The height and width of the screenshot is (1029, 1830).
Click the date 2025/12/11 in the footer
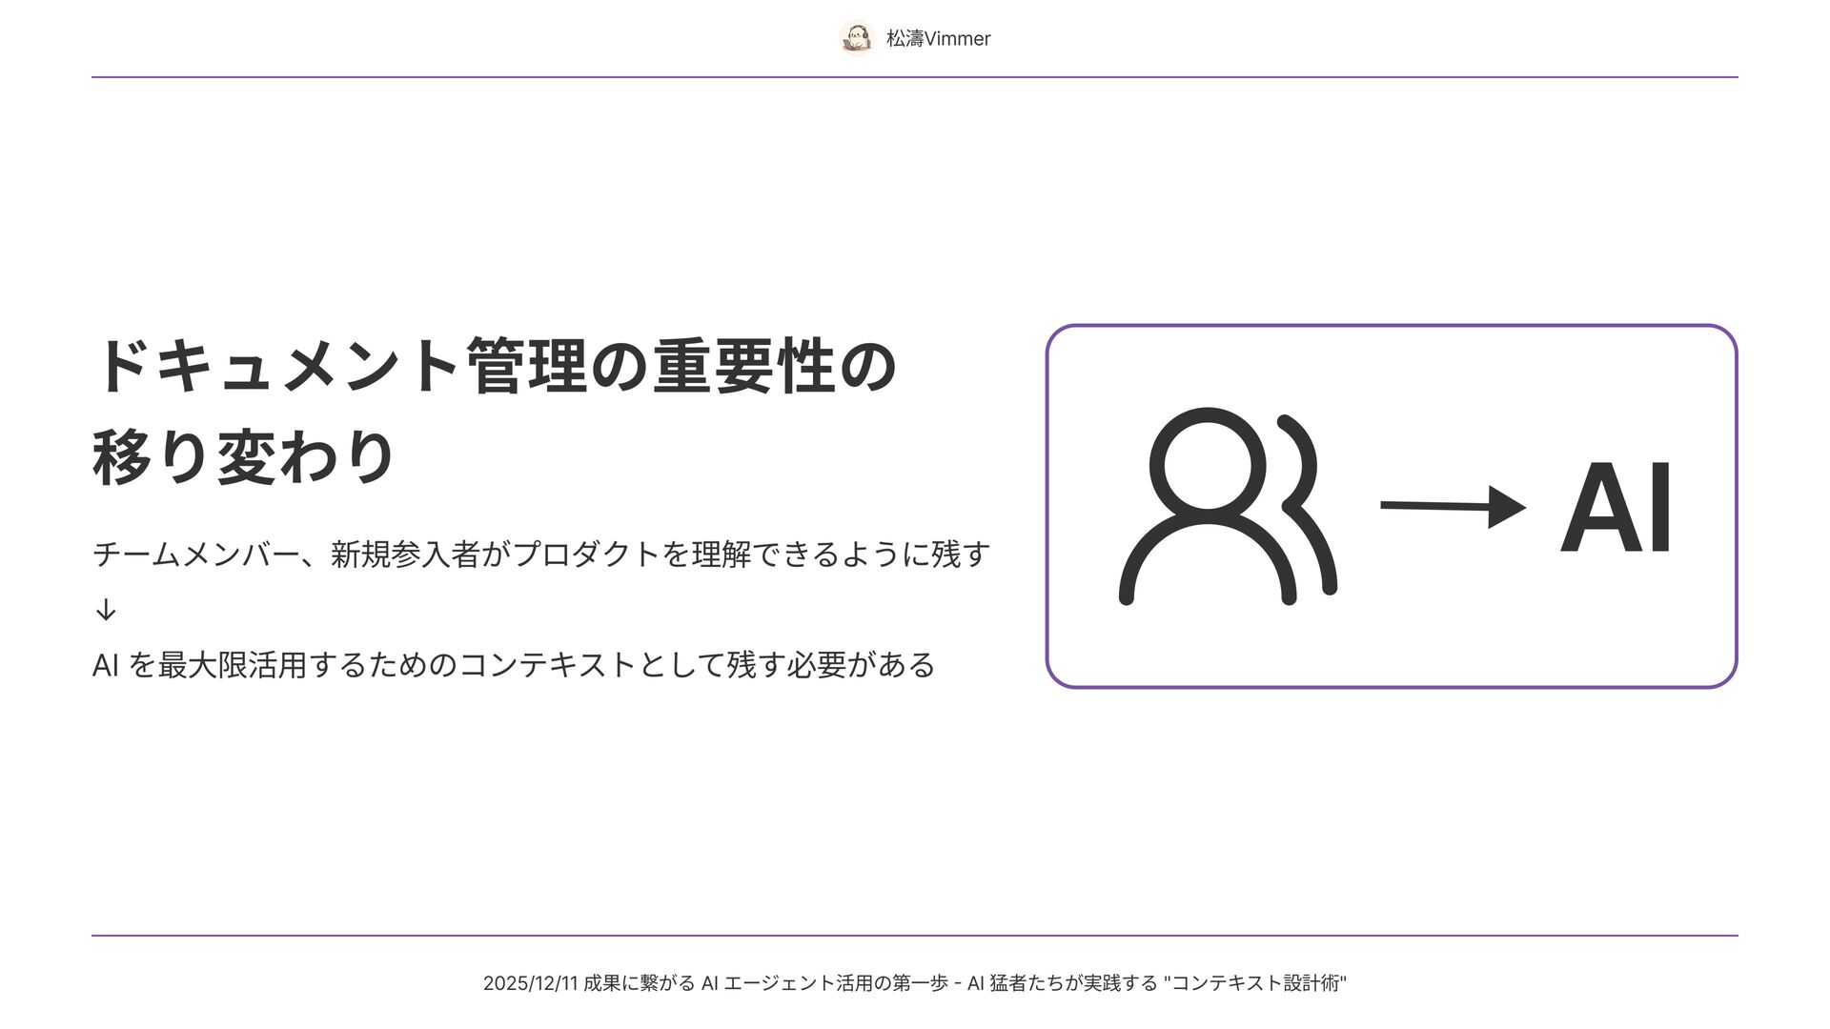[x=530, y=983]
